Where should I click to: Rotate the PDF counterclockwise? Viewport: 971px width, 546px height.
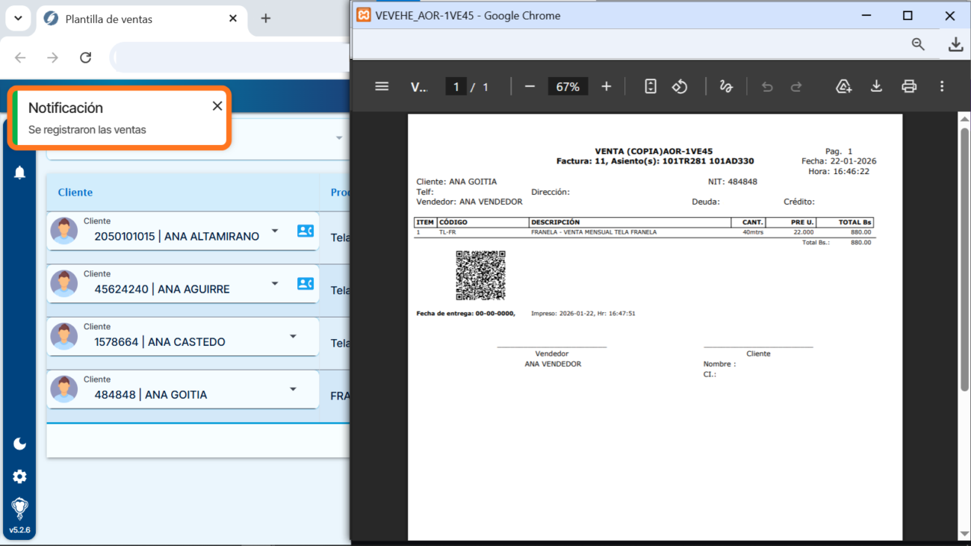[679, 87]
